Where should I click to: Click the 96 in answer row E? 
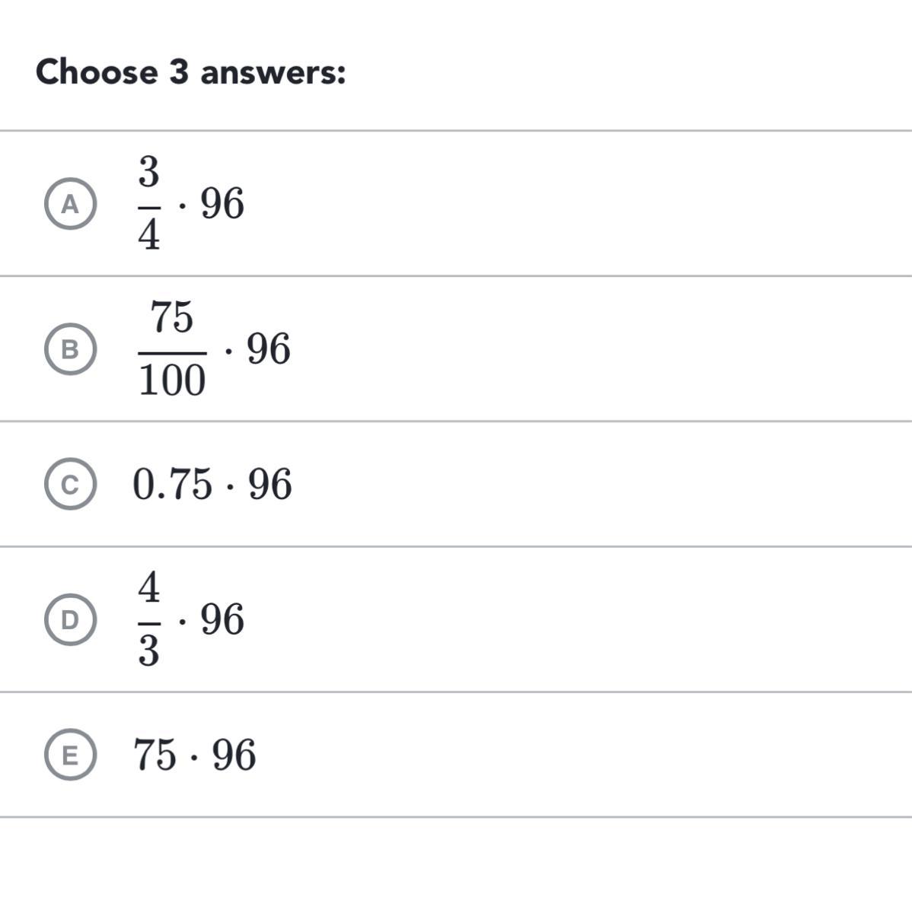click(234, 755)
